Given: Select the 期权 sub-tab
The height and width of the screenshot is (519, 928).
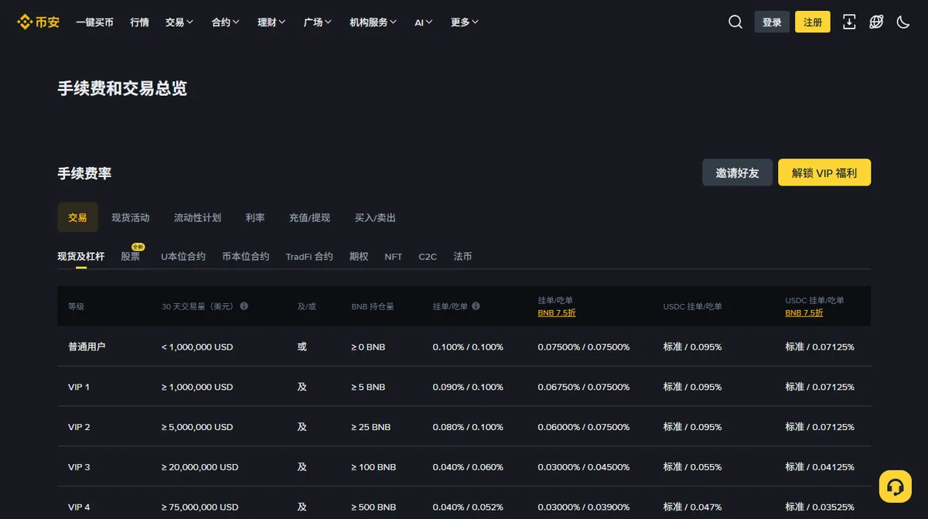Looking at the screenshot, I should pyautogui.click(x=359, y=256).
